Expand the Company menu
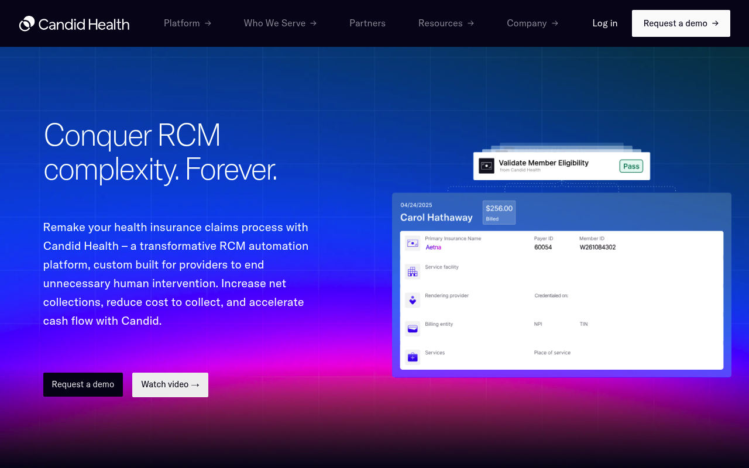The width and height of the screenshot is (749, 468). click(532, 23)
